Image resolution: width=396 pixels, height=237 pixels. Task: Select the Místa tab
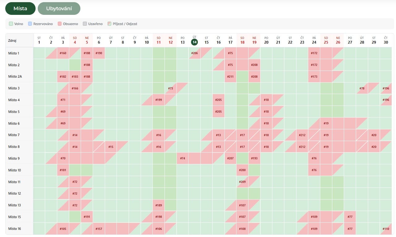point(20,9)
